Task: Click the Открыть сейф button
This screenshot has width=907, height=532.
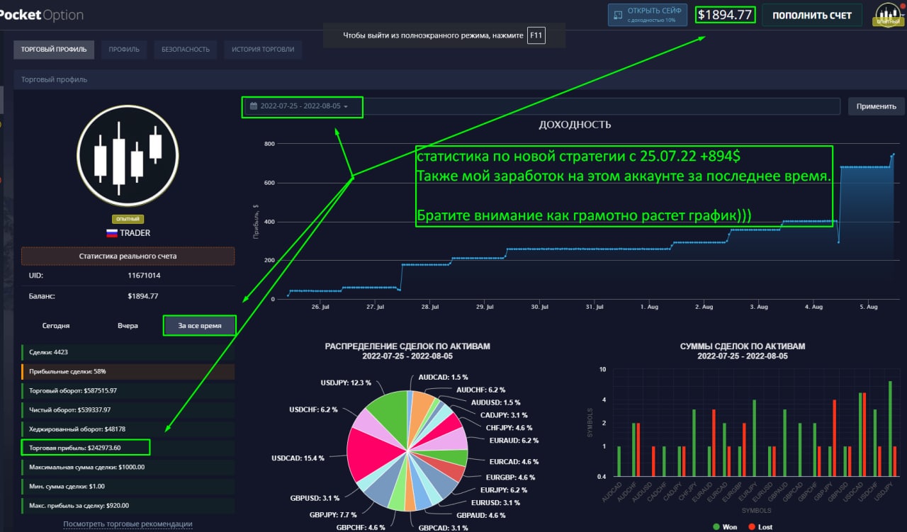Action: (x=648, y=15)
